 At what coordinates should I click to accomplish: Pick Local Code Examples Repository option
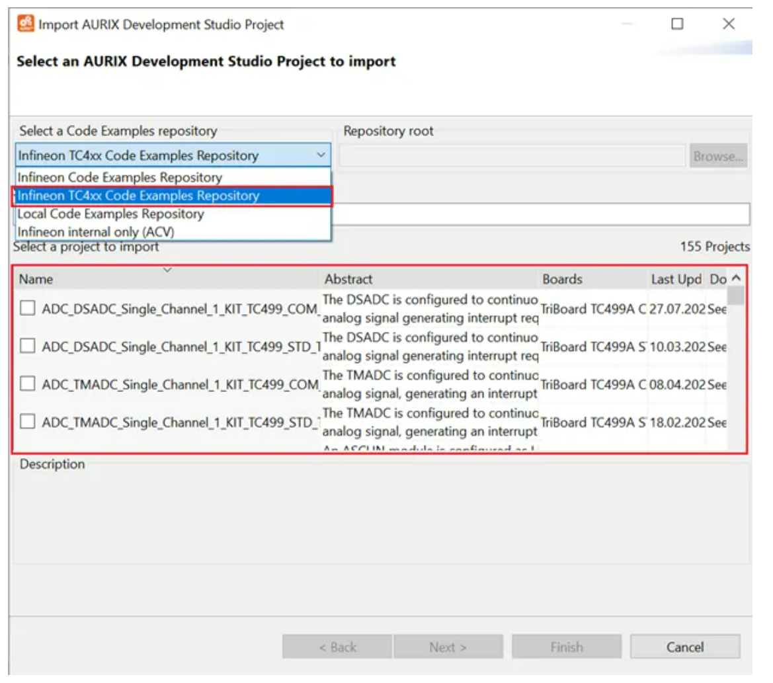110,214
